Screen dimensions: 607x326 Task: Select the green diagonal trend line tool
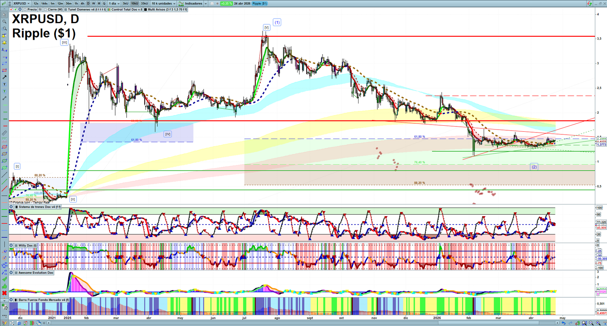coord(5,182)
